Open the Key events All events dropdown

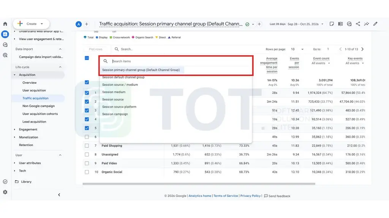pyautogui.click(x=355, y=63)
